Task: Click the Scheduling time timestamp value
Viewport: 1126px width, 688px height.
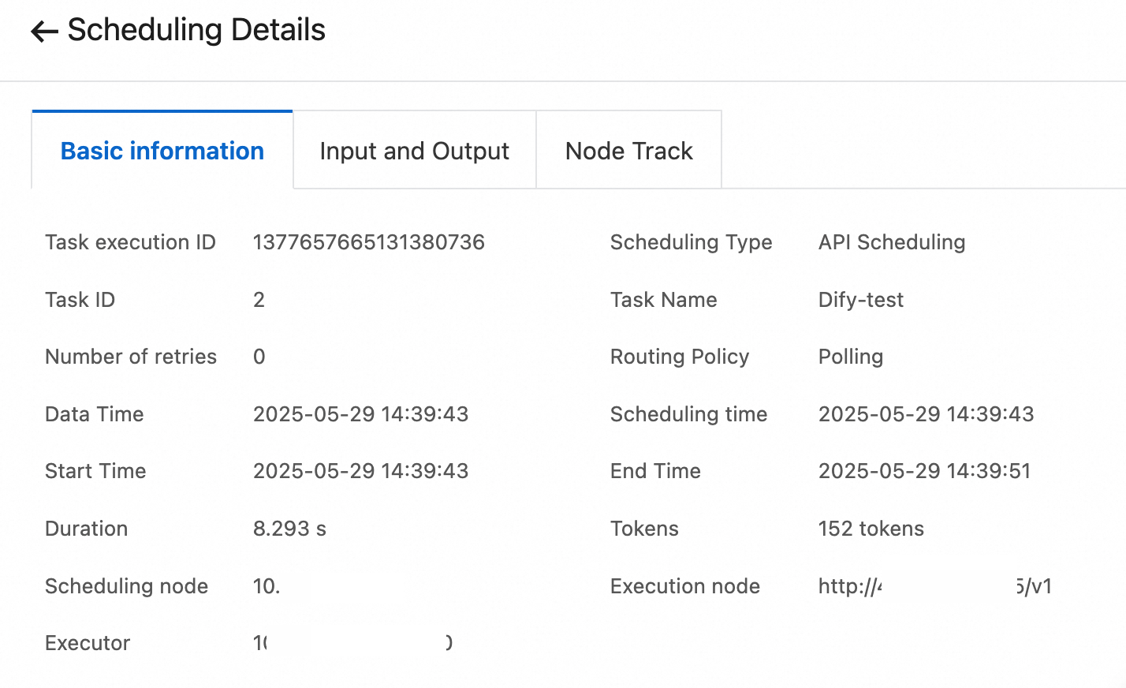Action: click(x=926, y=414)
